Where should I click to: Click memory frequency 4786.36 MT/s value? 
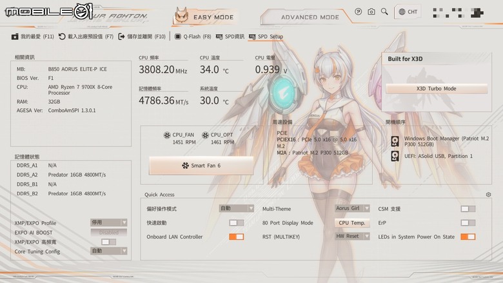164,101
